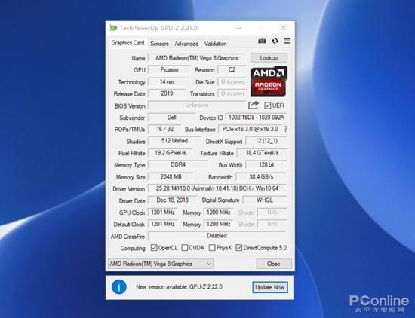Click the Lookup button
This screenshot has width=415, height=318.
pyautogui.click(x=269, y=58)
